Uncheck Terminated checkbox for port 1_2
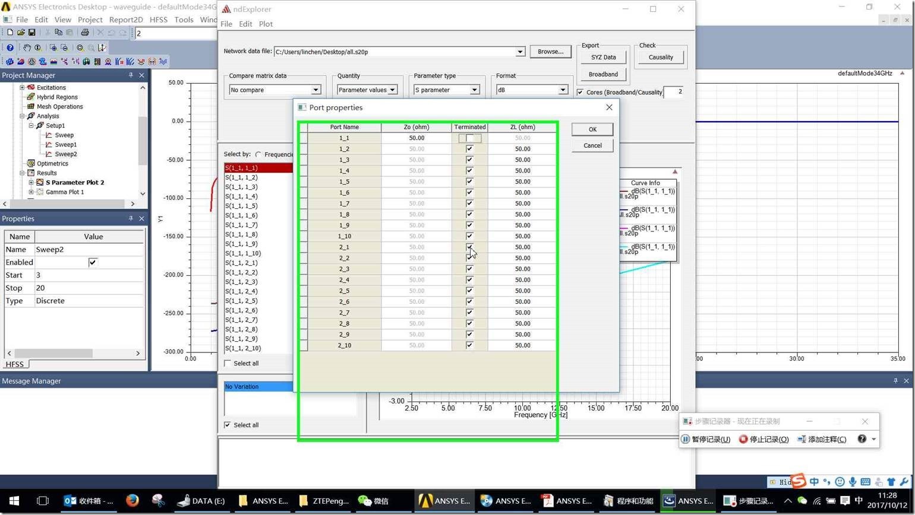Viewport: 915px width, 515px height. 469,149
